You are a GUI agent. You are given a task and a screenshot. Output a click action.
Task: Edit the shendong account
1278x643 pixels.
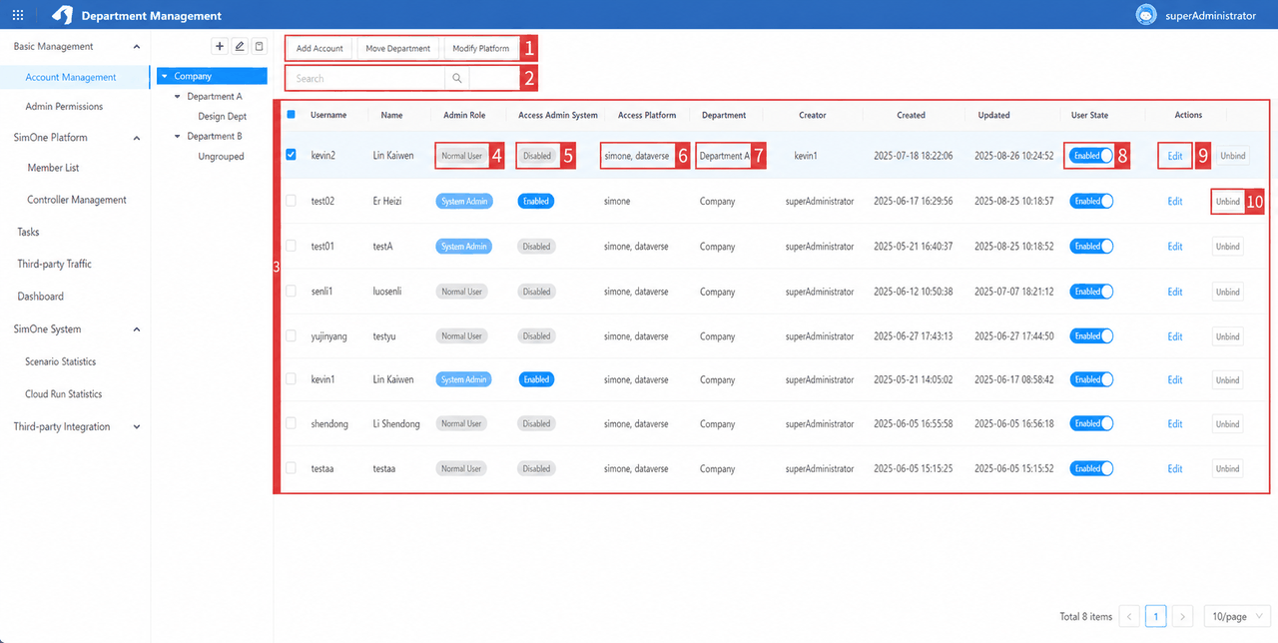1175,423
